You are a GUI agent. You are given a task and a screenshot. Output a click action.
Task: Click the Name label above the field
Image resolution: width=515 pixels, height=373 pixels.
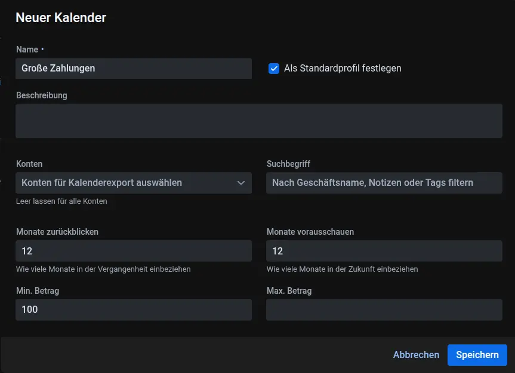tap(27, 49)
